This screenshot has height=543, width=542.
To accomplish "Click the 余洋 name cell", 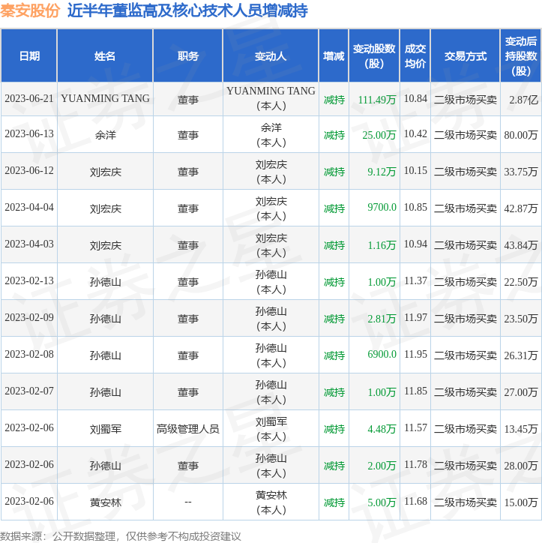I will (106, 135).
